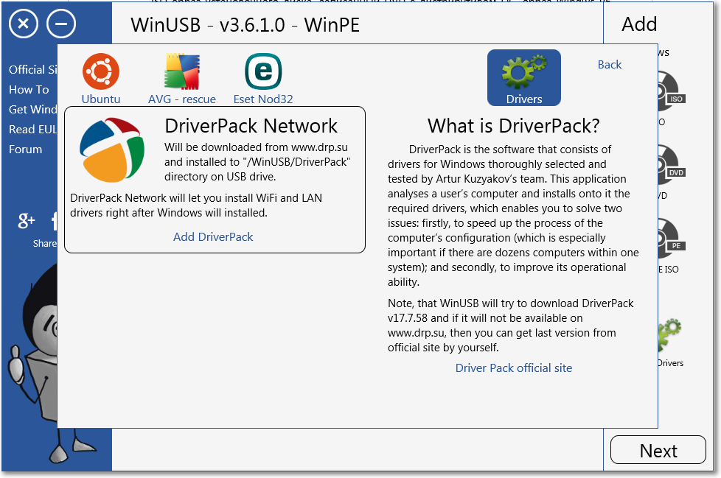Click the What is DriverPack? heading
Screen dimensions: 721x478
point(514,126)
